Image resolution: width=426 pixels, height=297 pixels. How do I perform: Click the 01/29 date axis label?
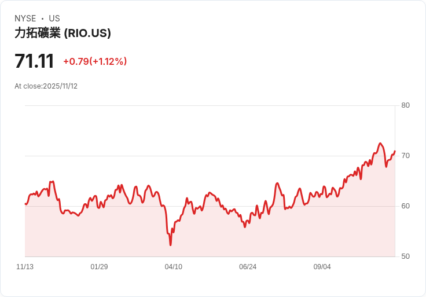click(x=99, y=267)
